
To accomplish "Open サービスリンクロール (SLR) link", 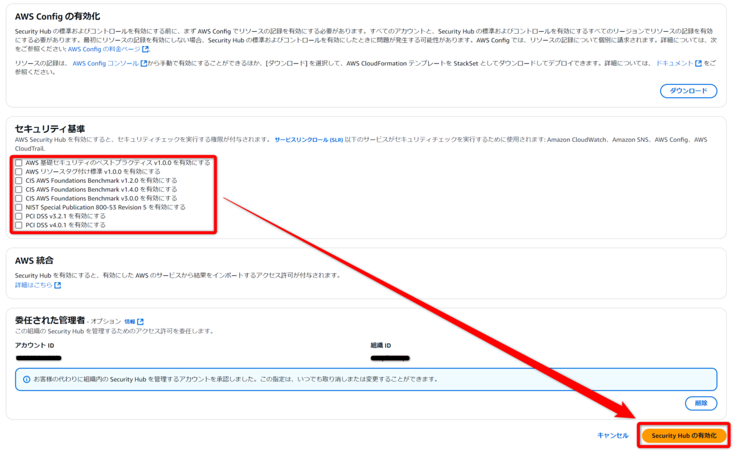I will [x=309, y=140].
